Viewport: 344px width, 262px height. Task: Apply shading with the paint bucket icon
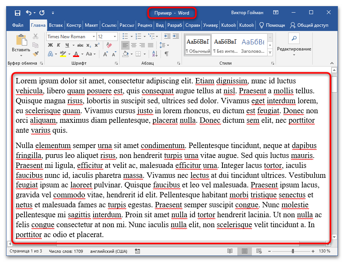tap(125, 54)
